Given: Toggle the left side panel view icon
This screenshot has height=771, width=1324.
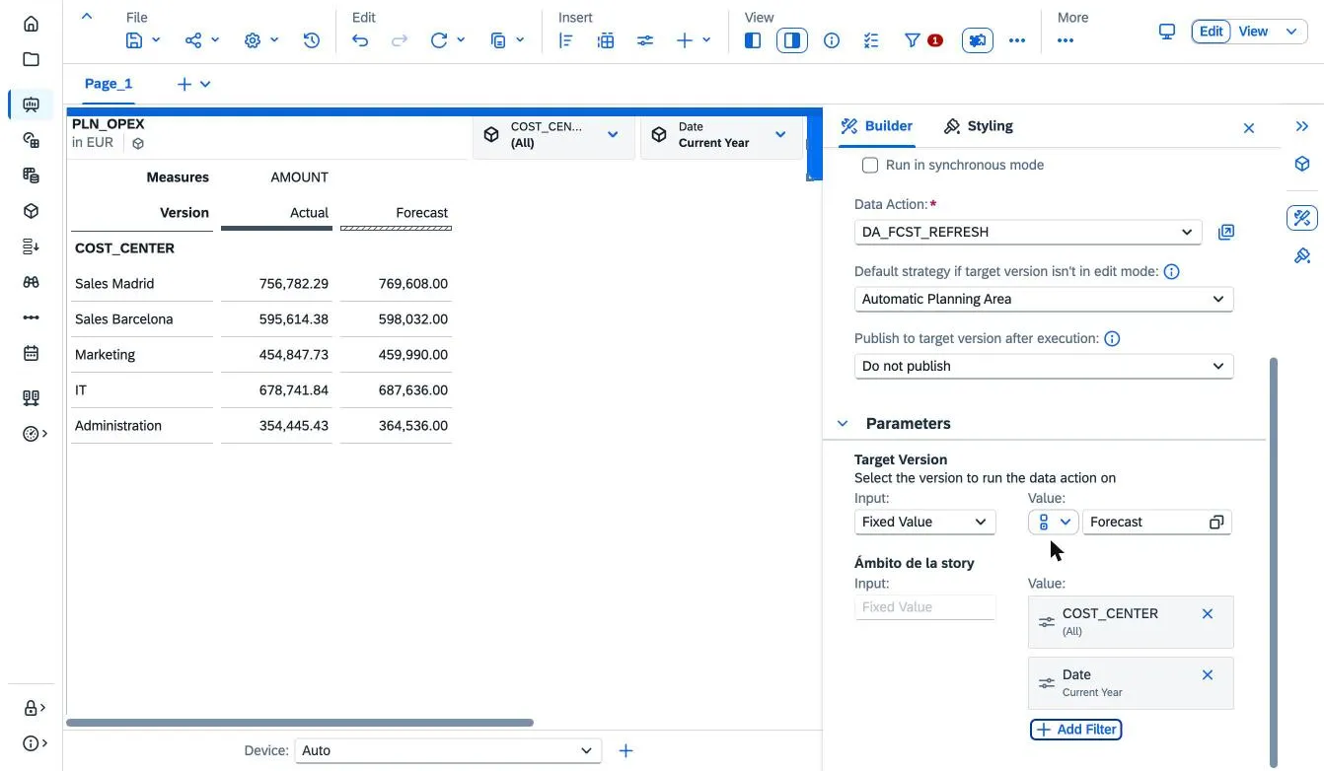Looking at the screenshot, I should coord(753,40).
